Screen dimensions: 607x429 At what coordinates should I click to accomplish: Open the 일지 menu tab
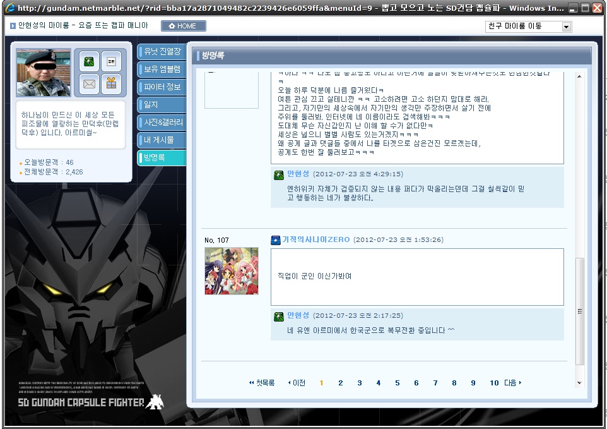point(162,105)
